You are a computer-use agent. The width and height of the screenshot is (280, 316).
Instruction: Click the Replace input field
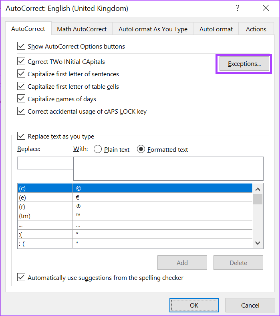coord(45,163)
